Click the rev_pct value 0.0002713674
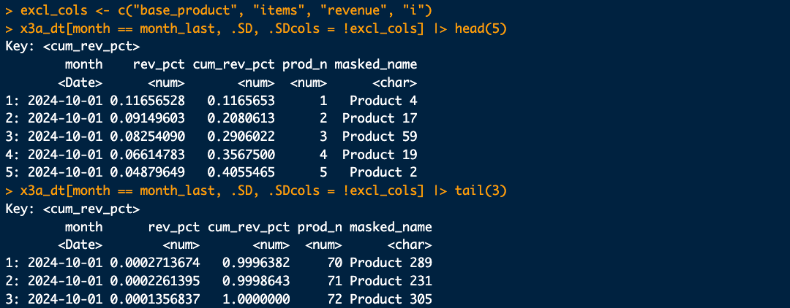The width and height of the screenshot is (790, 308). click(155, 263)
